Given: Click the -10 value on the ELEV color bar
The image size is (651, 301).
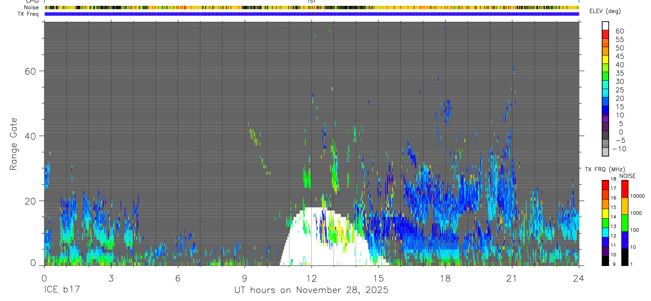Looking at the screenshot, I should coord(618,149).
